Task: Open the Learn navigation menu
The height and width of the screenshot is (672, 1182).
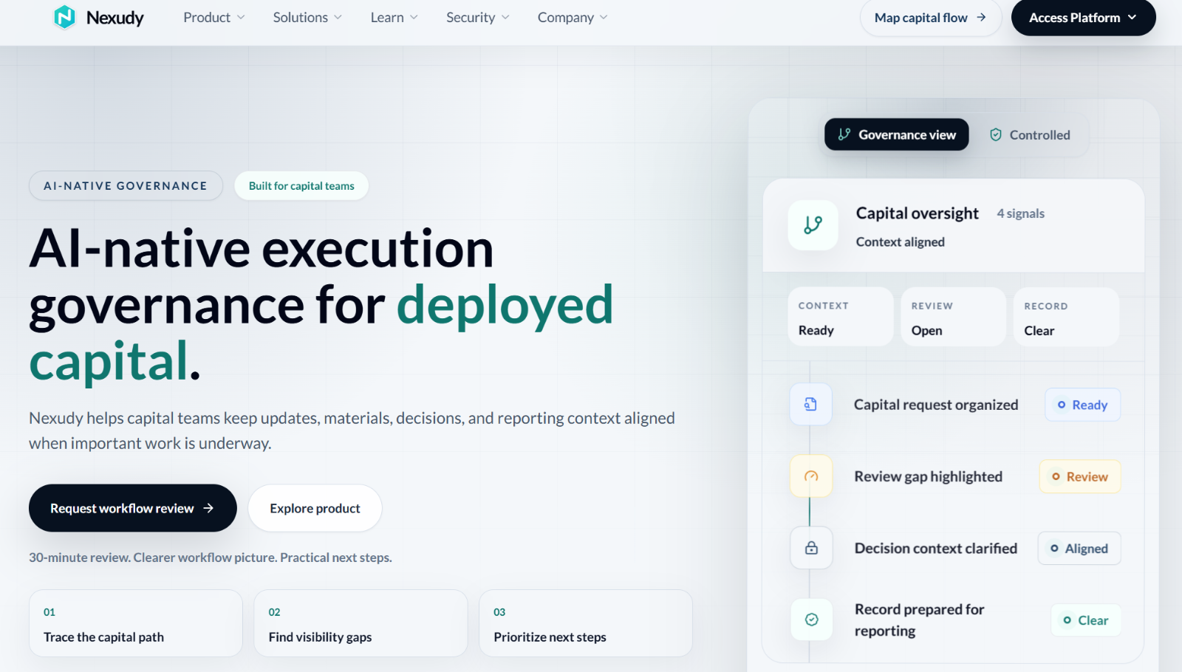Action: (394, 17)
